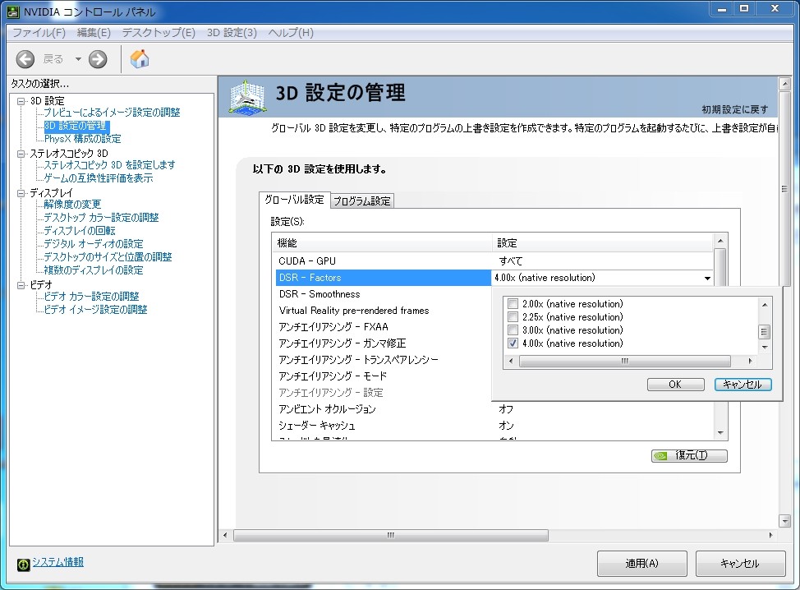Select ステレオスコピック 3D を設定します
The height and width of the screenshot is (590, 800).
(x=109, y=165)
